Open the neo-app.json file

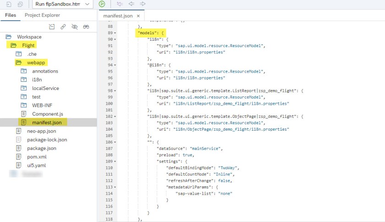[x=42, y=131]
